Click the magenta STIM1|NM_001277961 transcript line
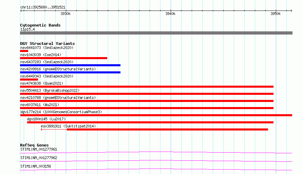 click(156, 152)
